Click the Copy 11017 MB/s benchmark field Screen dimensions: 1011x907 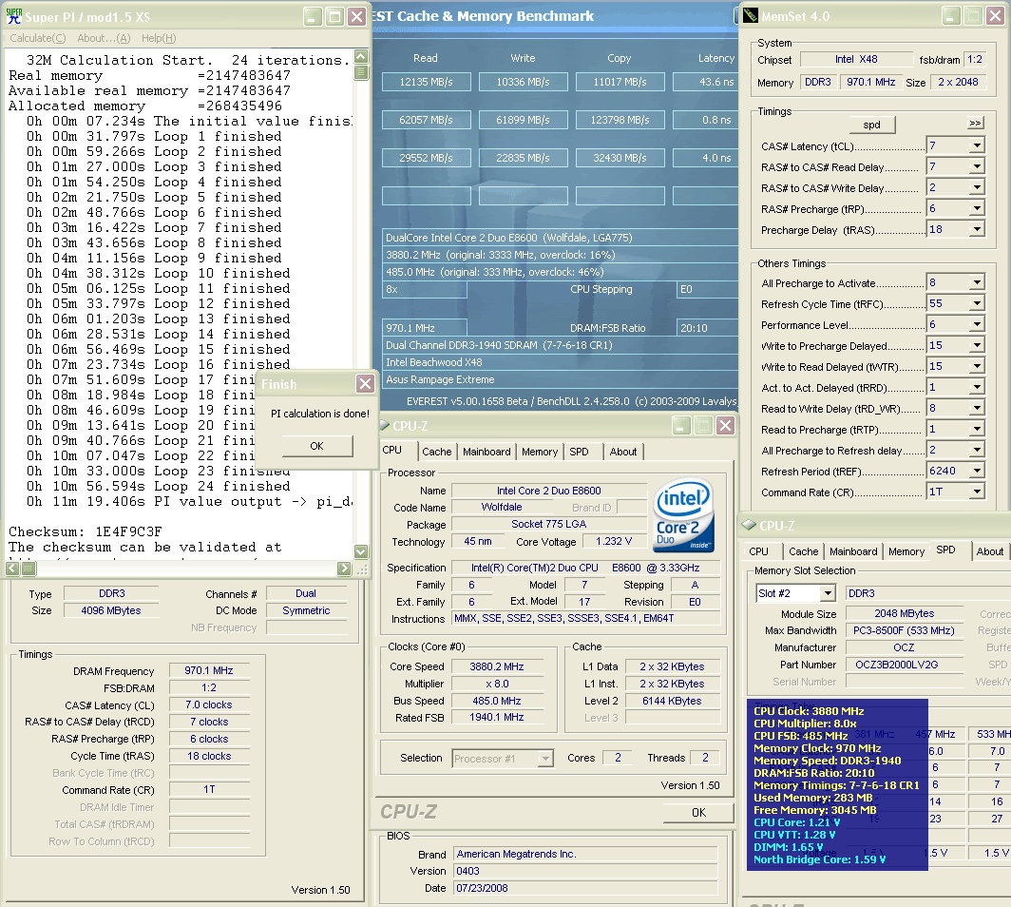click(620, 82)
